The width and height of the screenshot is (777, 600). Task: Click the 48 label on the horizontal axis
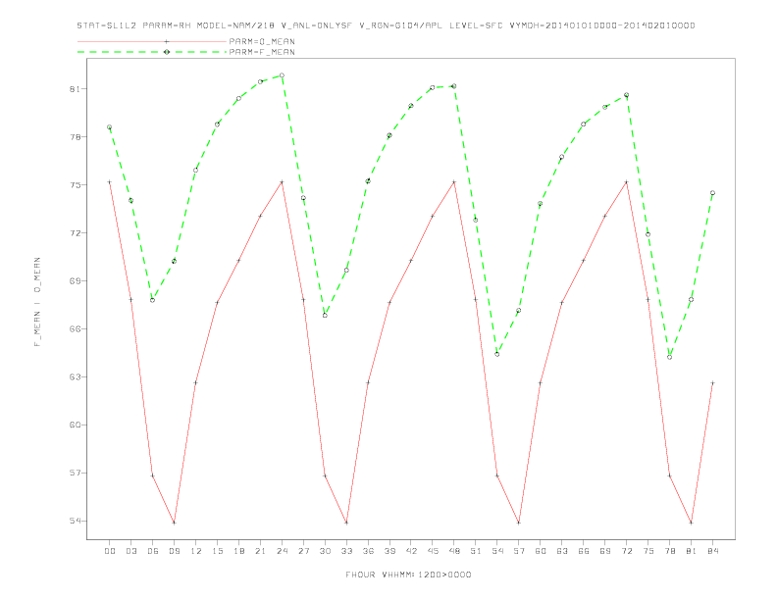[x=454, y=551]
